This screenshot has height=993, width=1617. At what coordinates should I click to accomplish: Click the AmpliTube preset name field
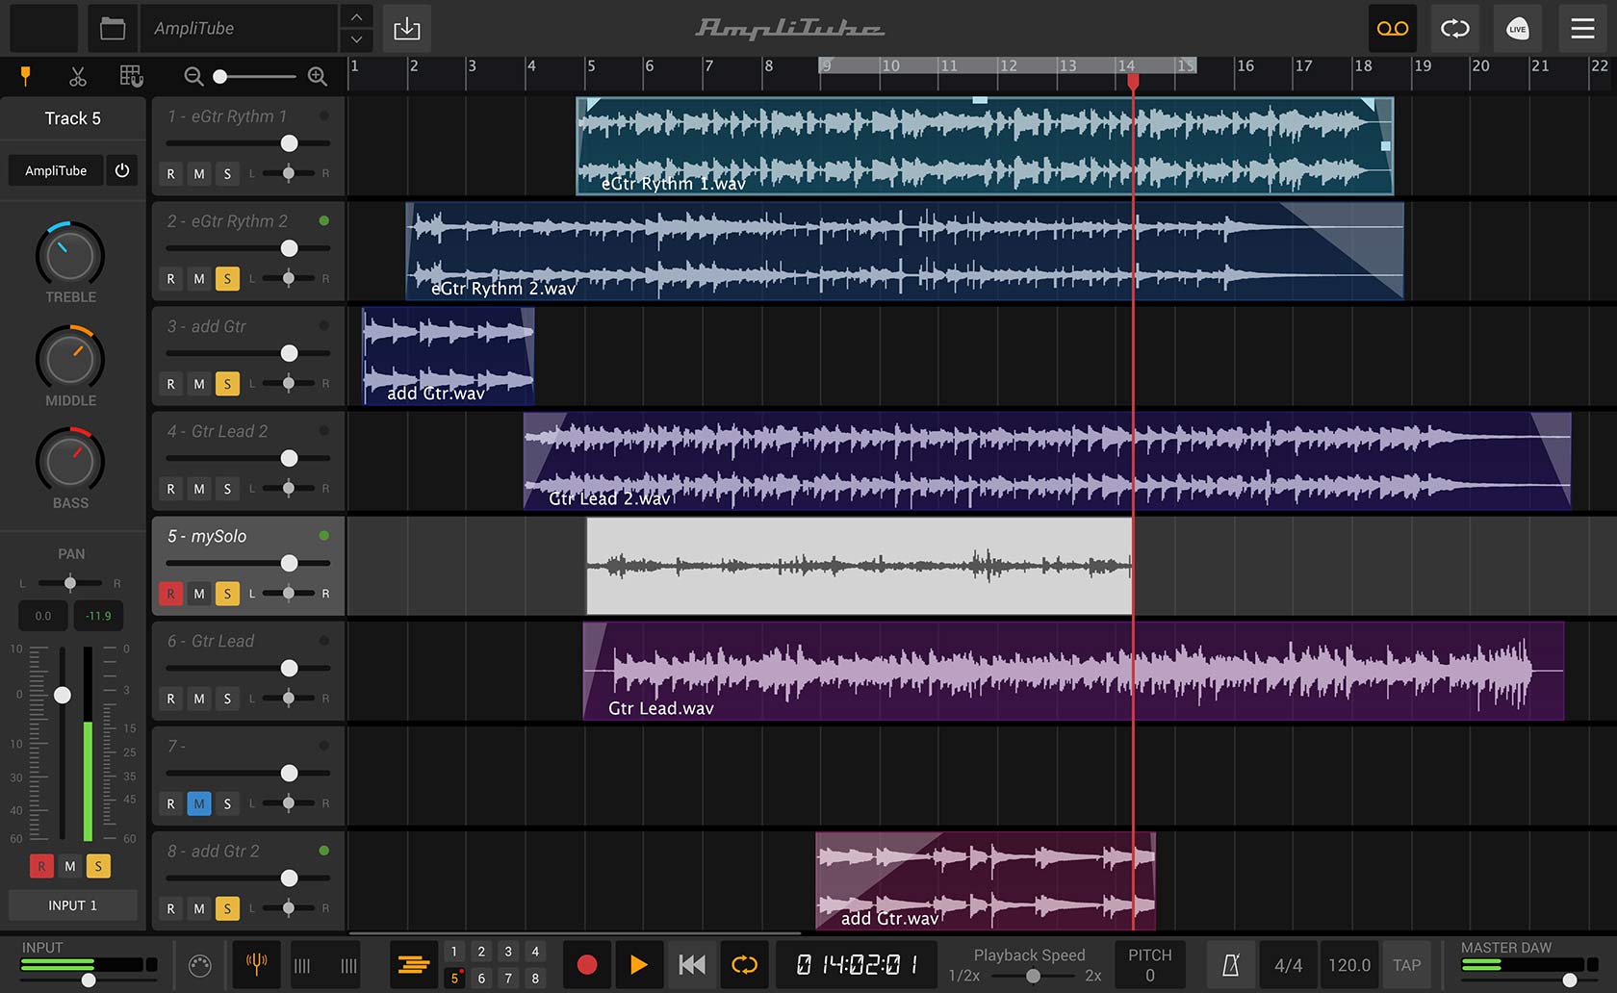(239, 28)
